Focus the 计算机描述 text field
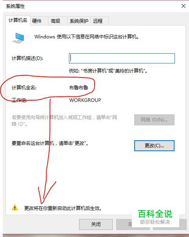 point(122,58)
